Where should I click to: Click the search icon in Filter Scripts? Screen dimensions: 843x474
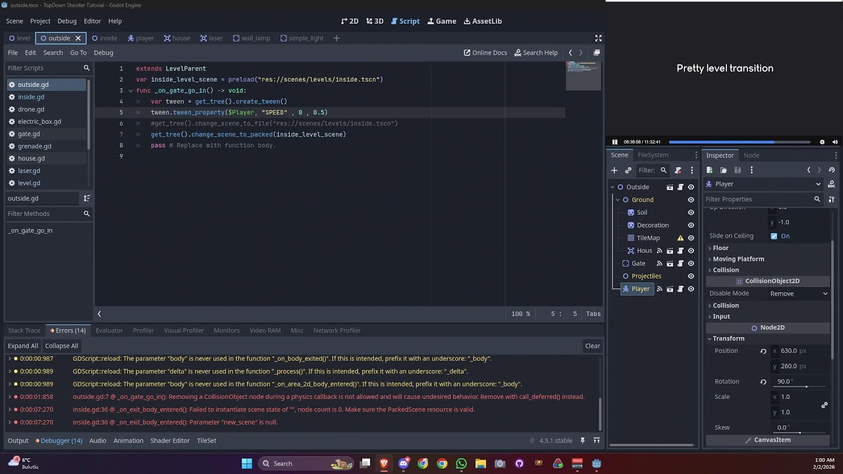(86, 68)
